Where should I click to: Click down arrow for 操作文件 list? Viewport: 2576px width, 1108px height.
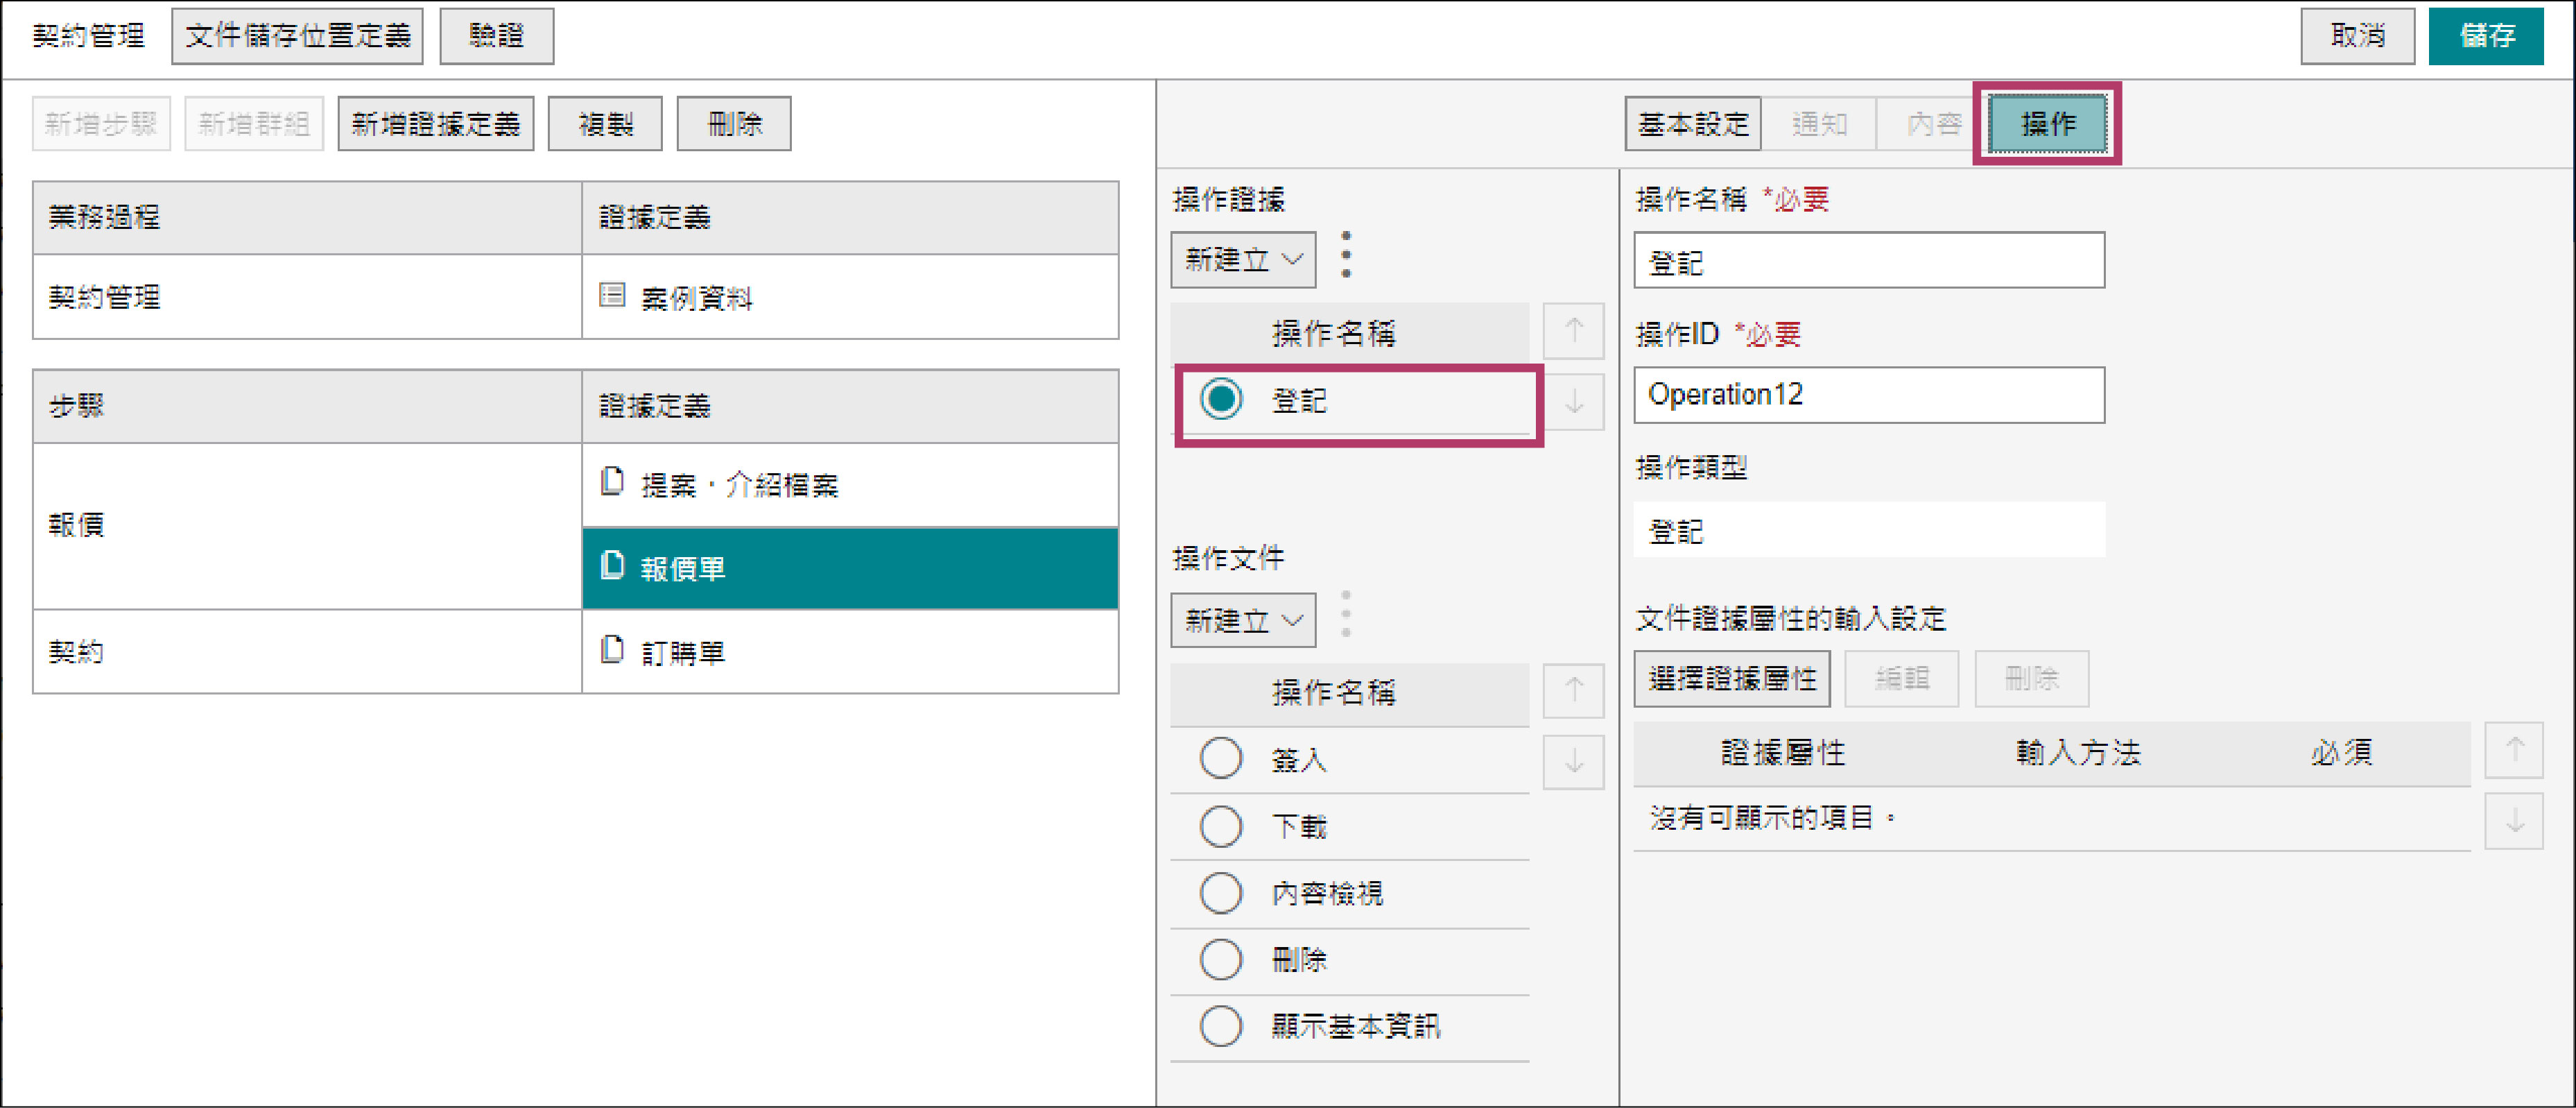coord(1573,762)
